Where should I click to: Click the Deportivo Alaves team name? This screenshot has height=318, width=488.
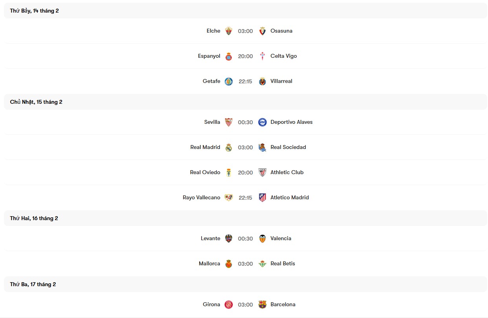[x=291, y=122]
